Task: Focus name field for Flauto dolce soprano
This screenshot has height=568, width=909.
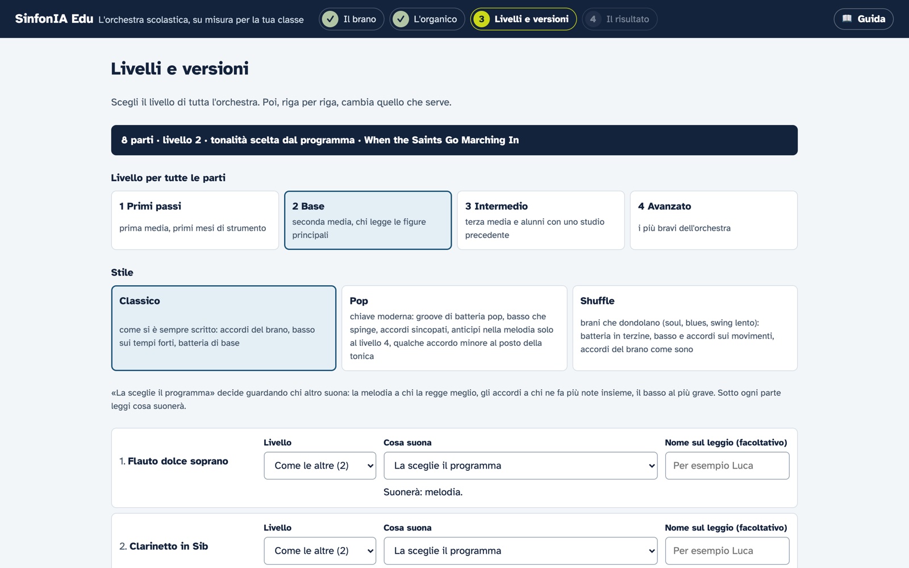Action: pyautogui.click(x=727, y=466)
